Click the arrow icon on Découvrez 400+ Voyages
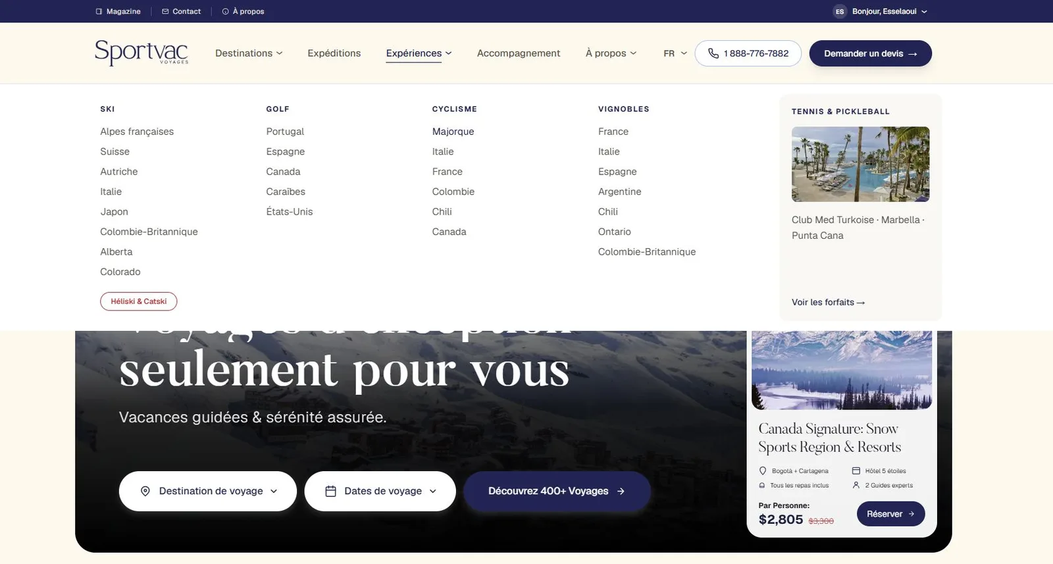The height and width of the screenshot is (564, 1053). [x=621, y=491]
